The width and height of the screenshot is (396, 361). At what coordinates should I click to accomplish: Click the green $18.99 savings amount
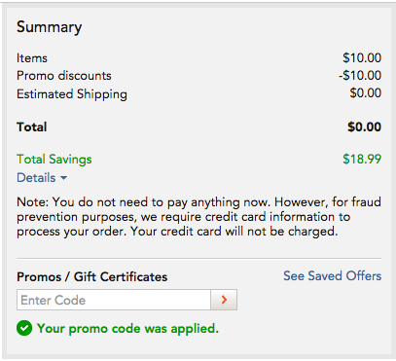point(362,159)
